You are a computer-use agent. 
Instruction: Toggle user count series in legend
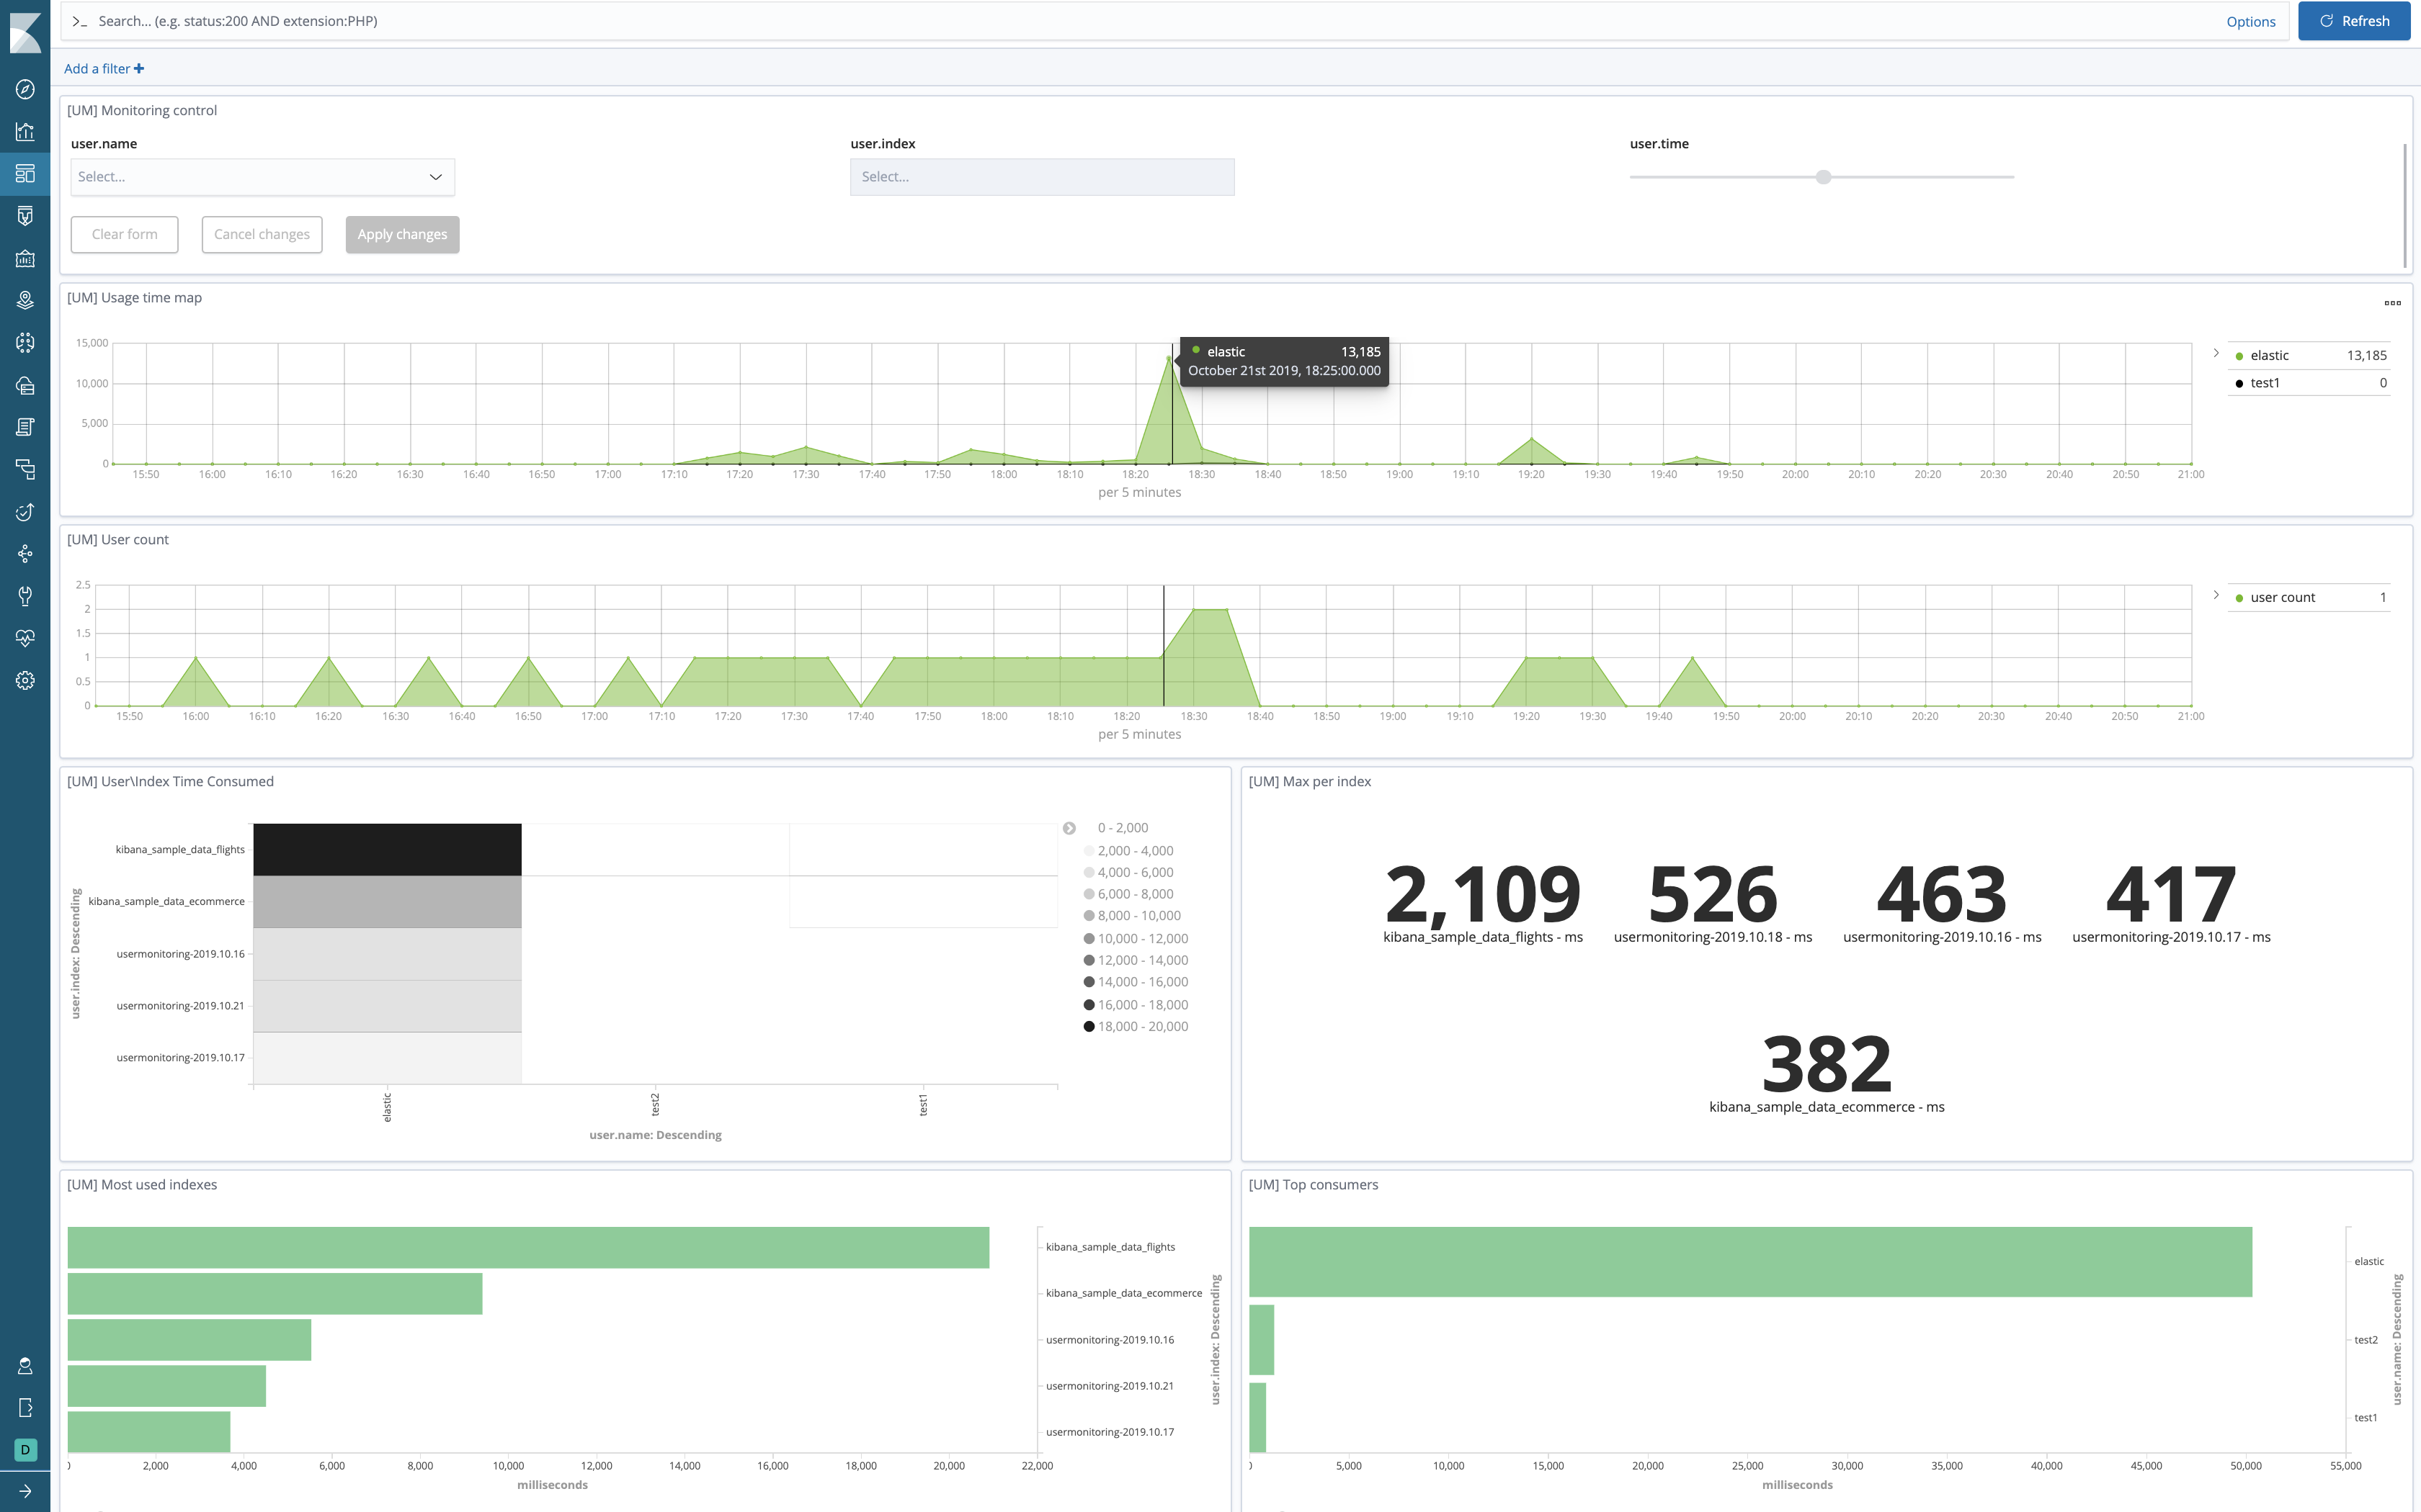[2282, 598]
